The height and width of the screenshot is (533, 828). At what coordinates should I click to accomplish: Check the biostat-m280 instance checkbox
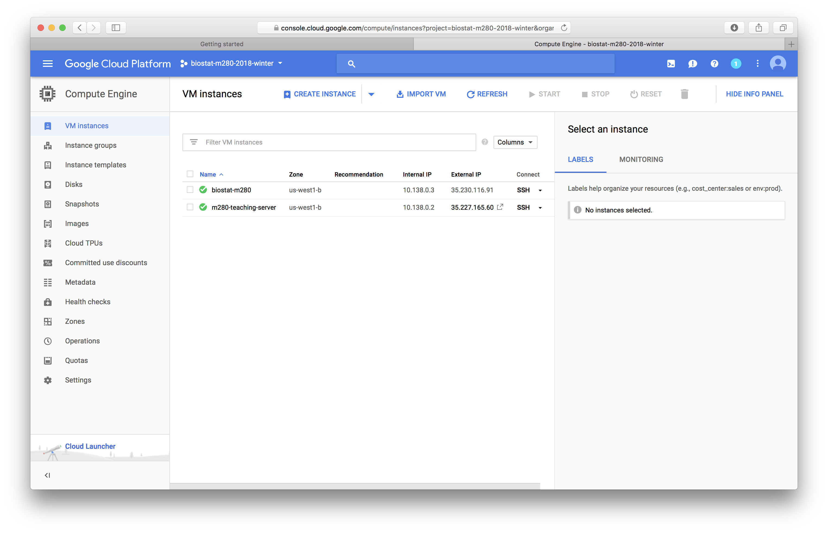coord(190,190)
